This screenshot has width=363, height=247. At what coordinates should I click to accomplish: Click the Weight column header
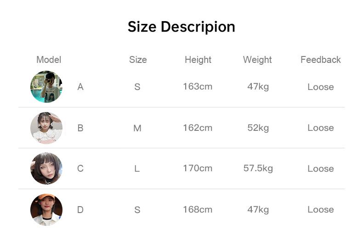[257, 60]
